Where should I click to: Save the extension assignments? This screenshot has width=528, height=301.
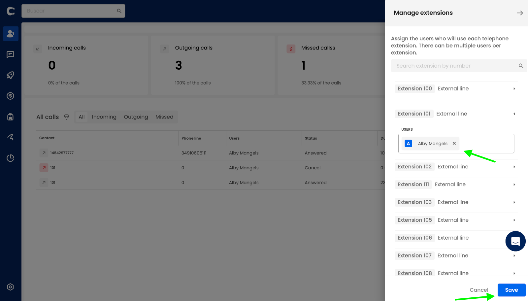pos(511,290)
